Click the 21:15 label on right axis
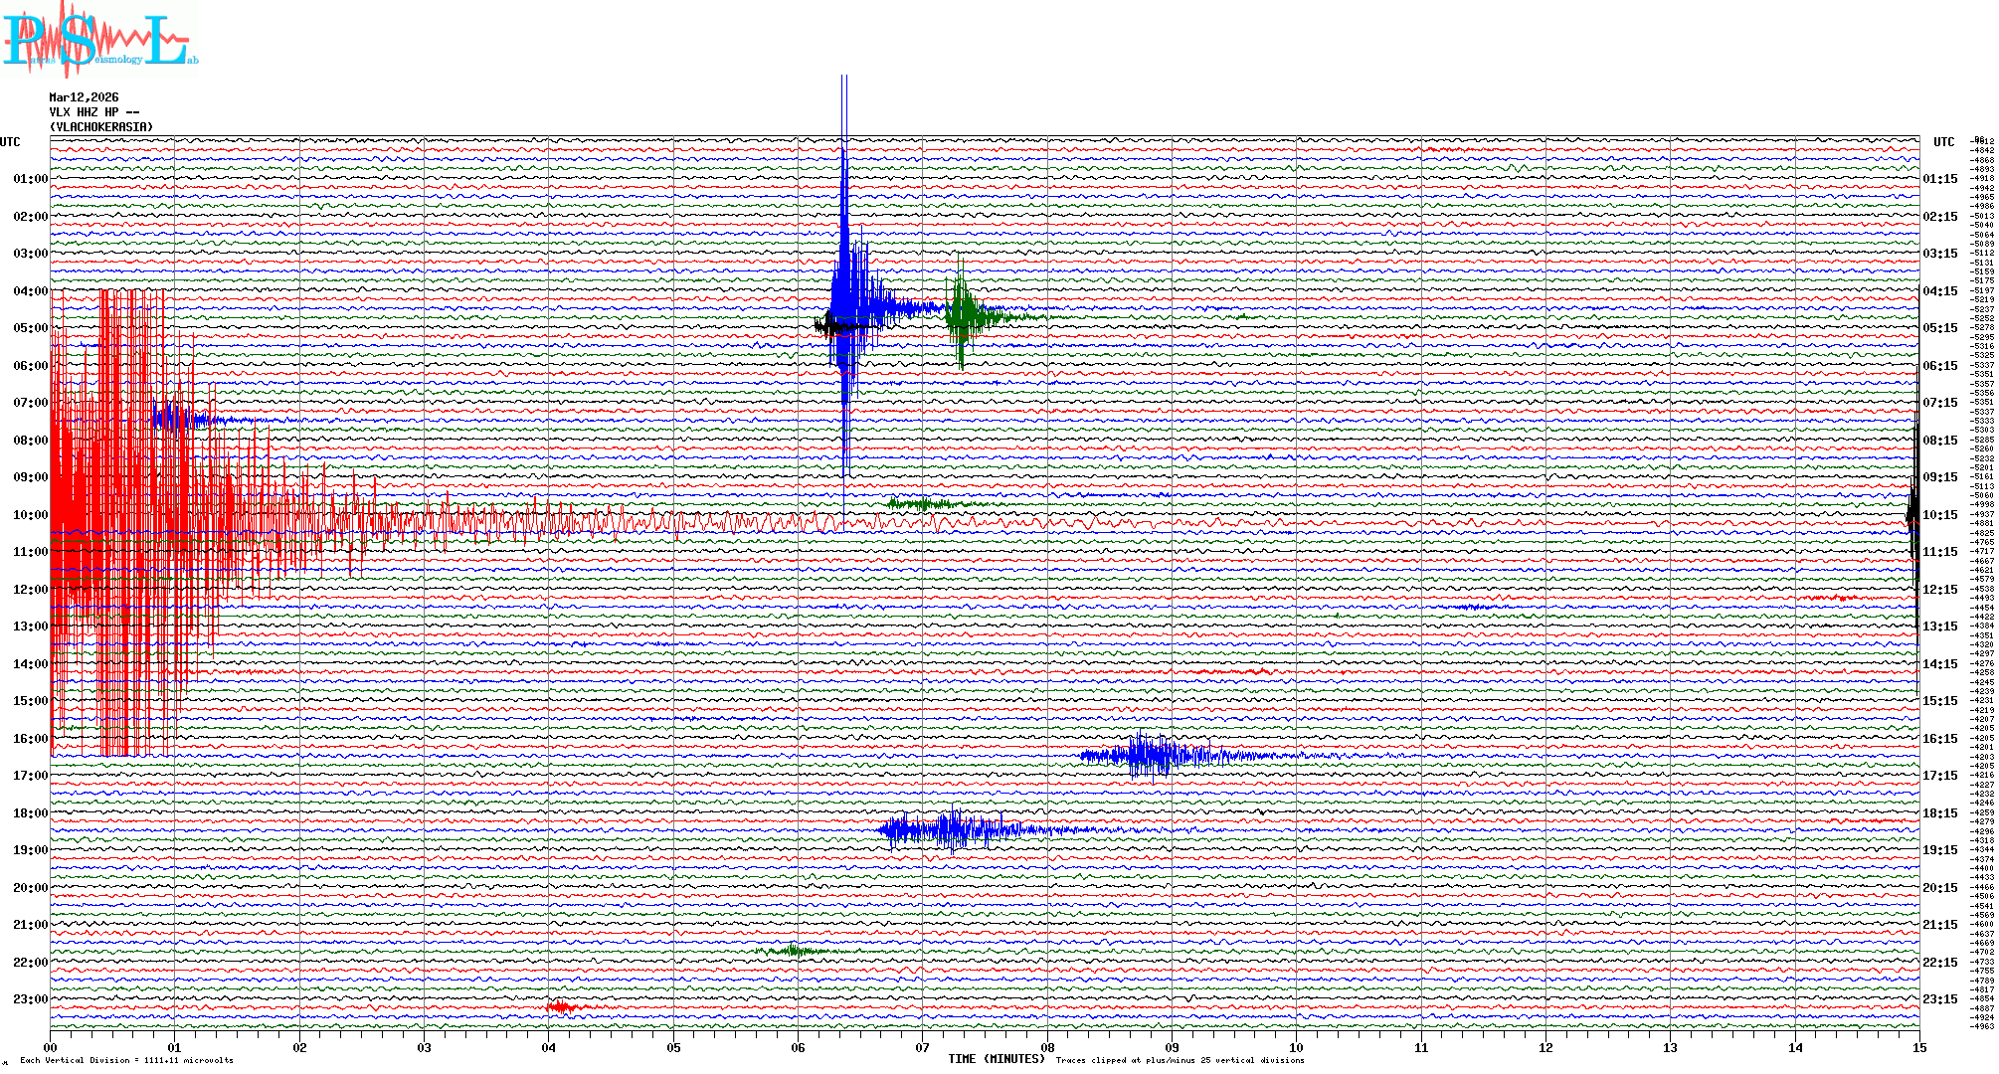The width and height of the screenshot is (1999, 1074). coord(1939,925)
